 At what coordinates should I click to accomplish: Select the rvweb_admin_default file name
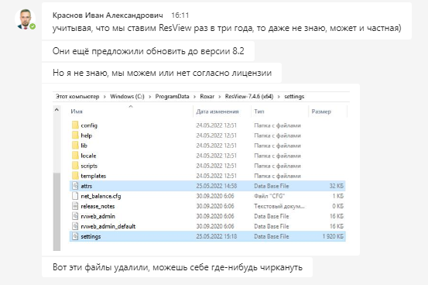[108, 226]
